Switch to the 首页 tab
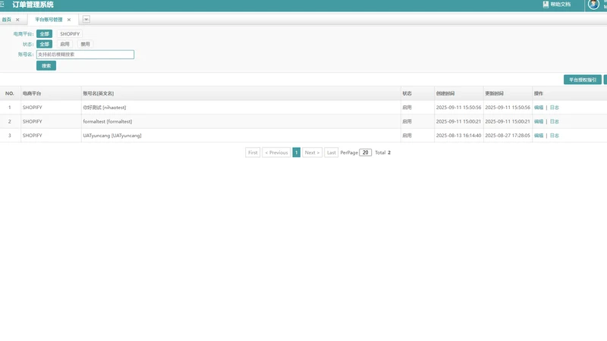This screenshot has height=341, width=607. pyautogui.click(x=7, y=20)
